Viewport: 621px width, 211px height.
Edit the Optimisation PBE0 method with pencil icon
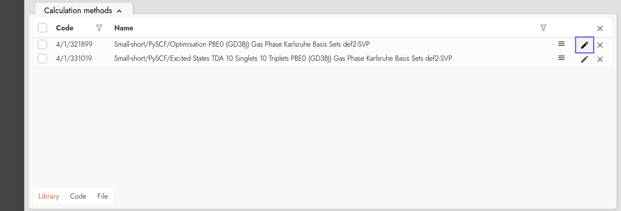584,45
